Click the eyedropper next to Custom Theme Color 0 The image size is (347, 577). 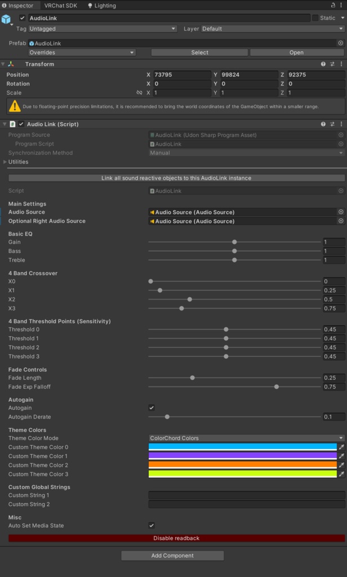341,446
